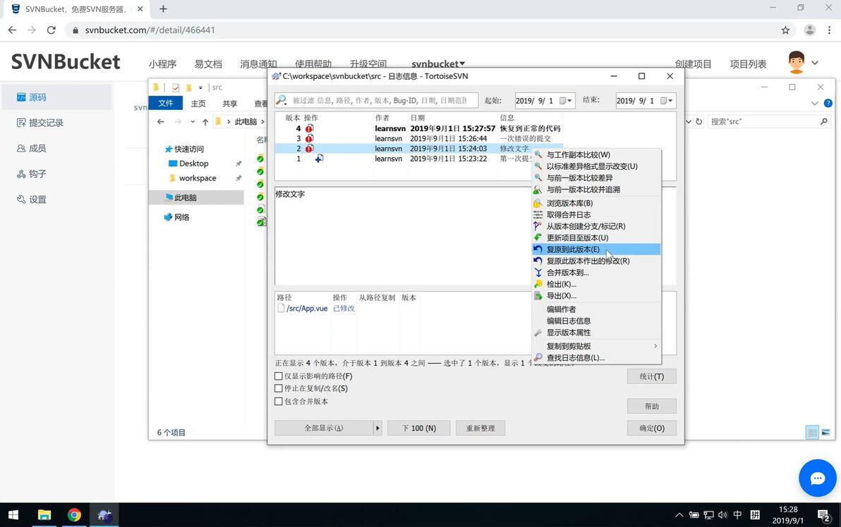Open Chrome from the taskbar
Viewport: 841px width, 527px height.
(74, 515)
